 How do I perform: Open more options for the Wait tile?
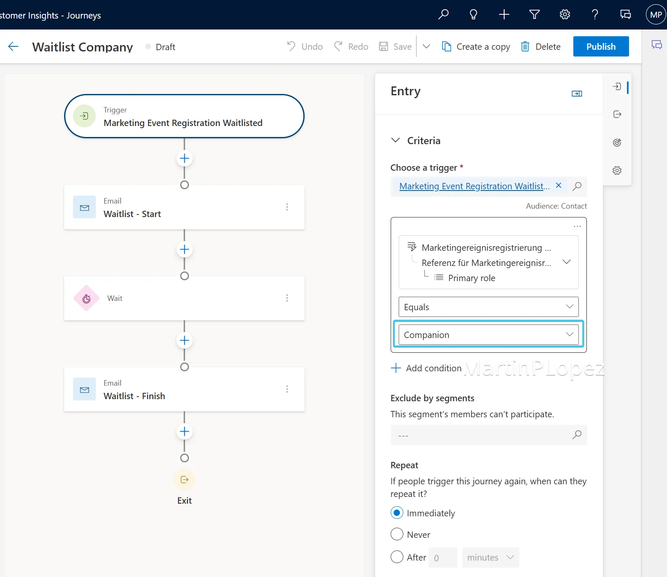point(287,298)
